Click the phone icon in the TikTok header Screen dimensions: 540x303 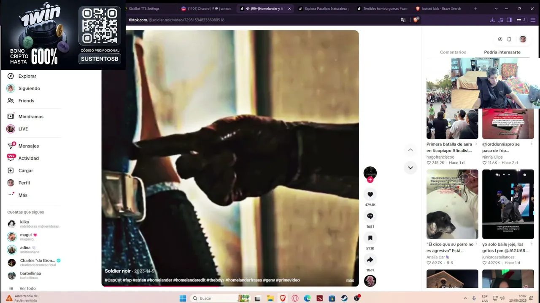(x=509, y=39)
